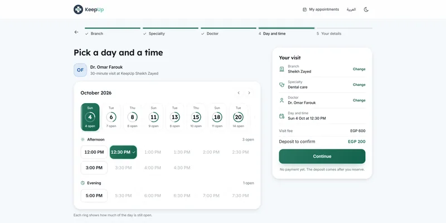Select Tuesday 13 with 8 open
446x223 pixels.
click(x=174, y=117)
